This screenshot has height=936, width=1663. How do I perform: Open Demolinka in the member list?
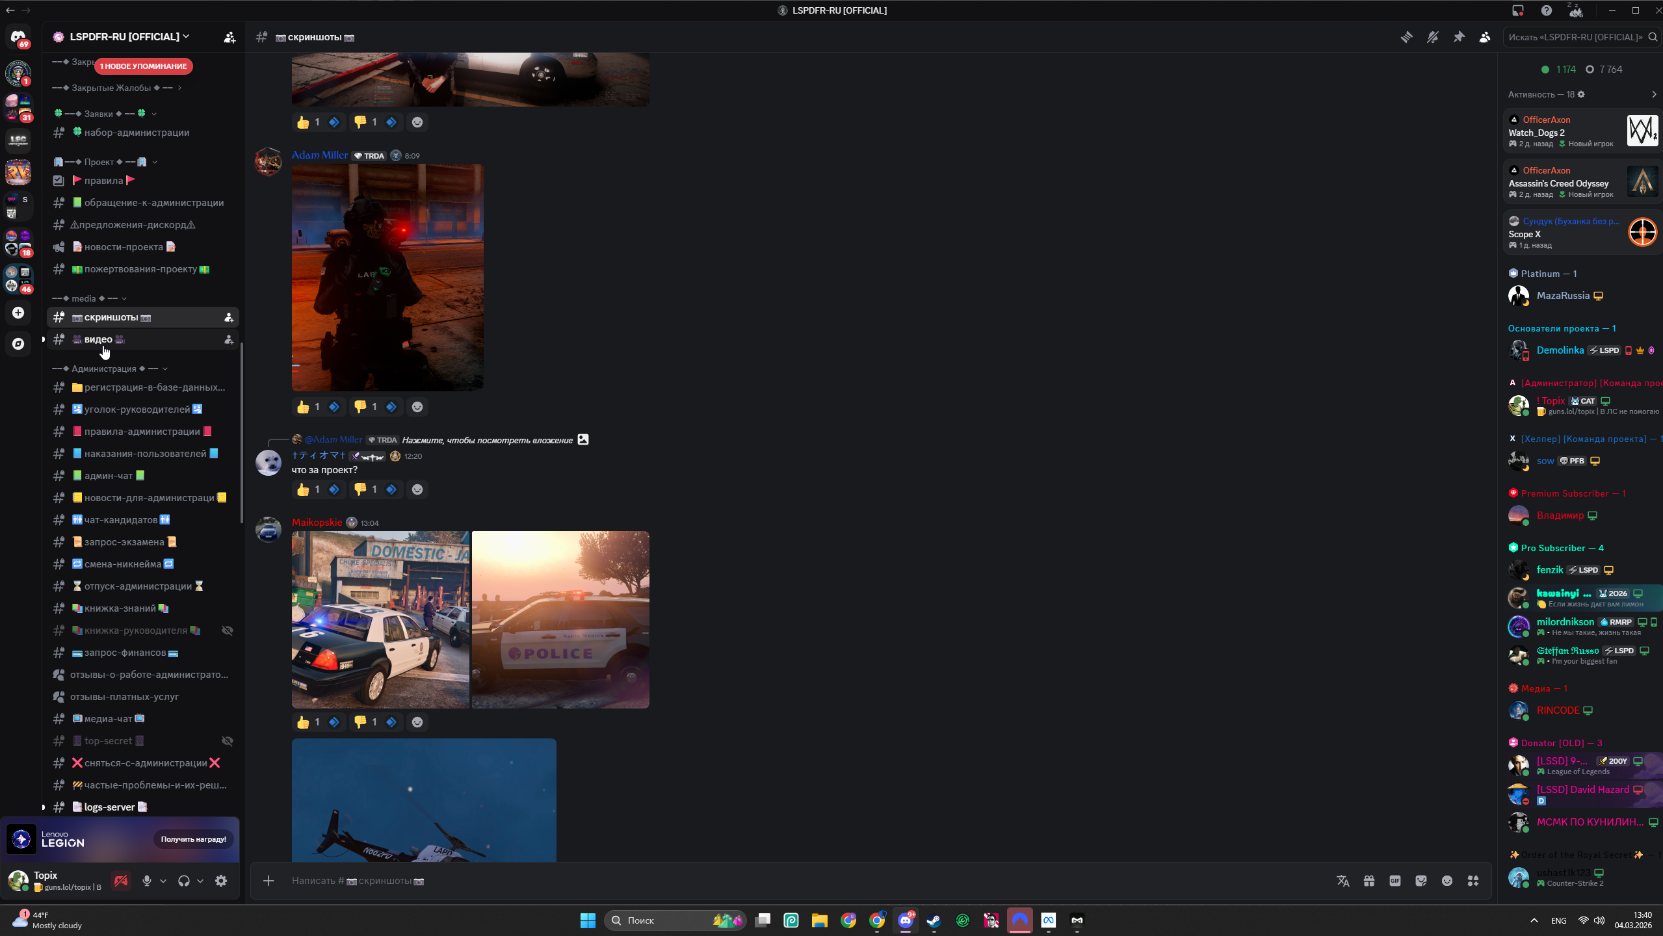point(1582,350)
